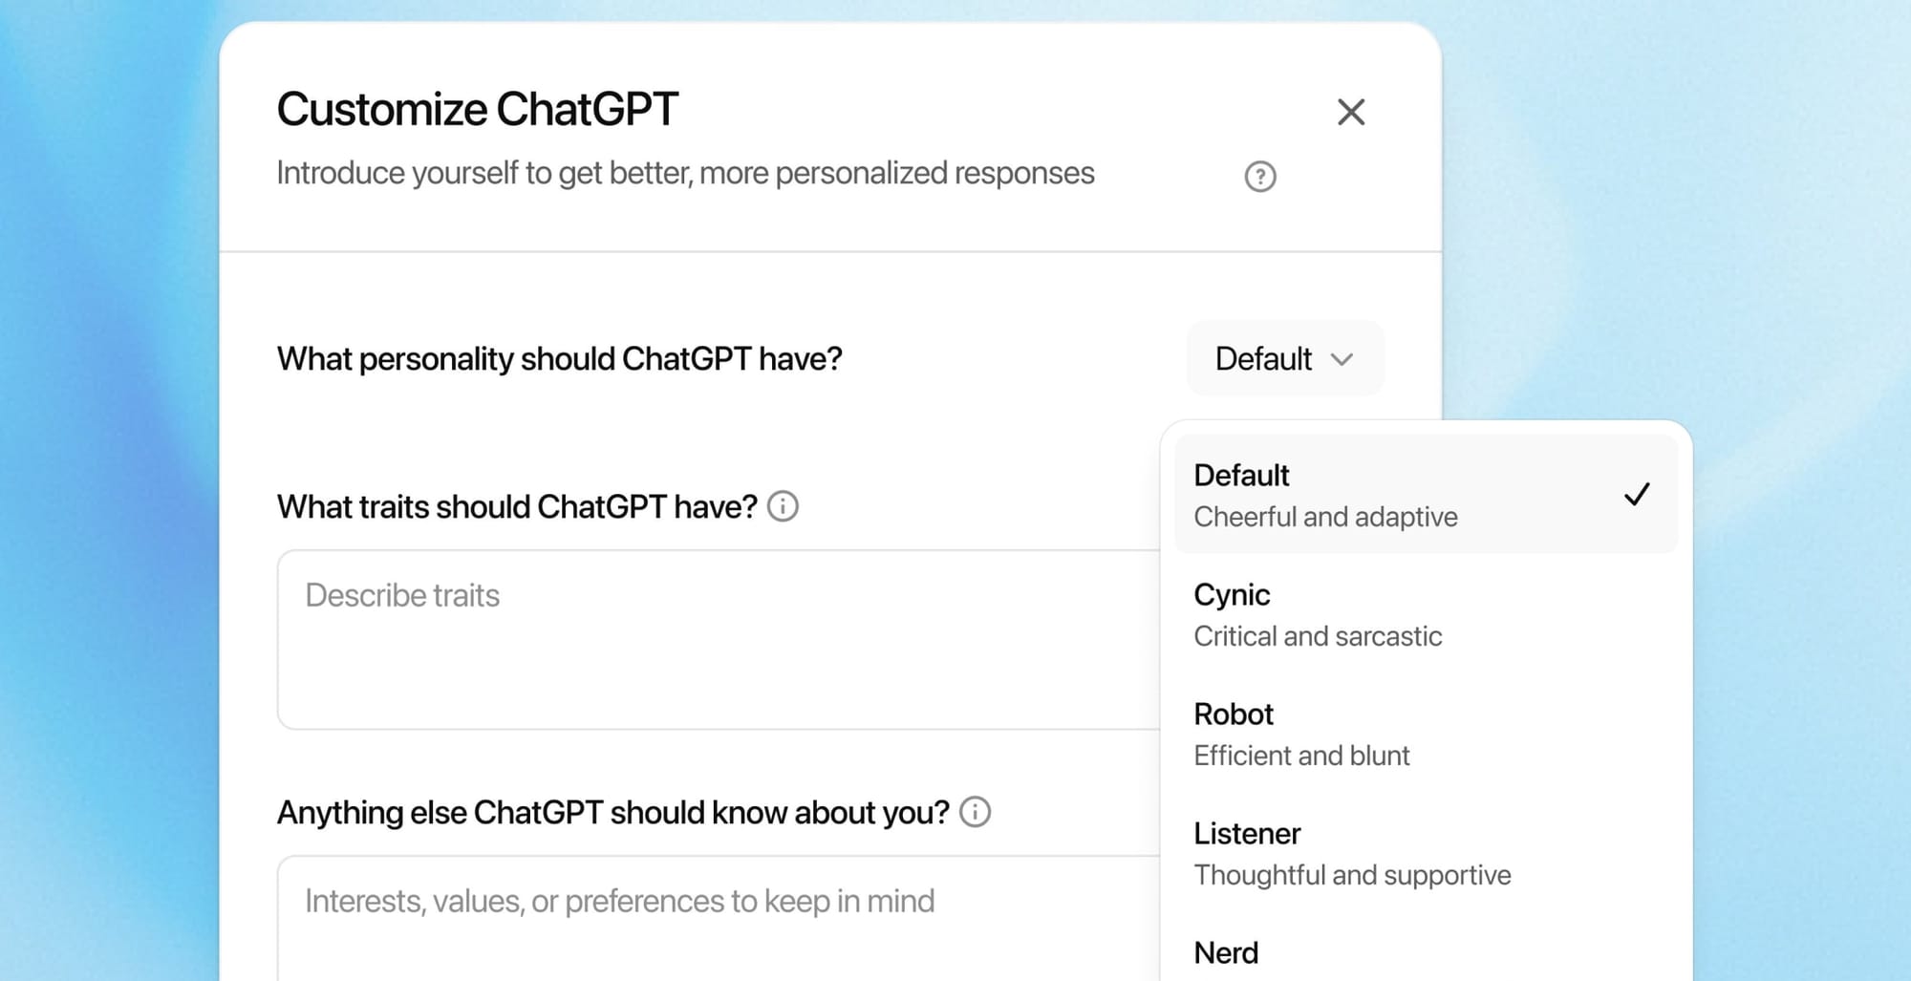Image resolution: width=1911 pixels, height=981 pixels.
Task: Click the info icon beside 'Anything else' question
Action: click(x=976, y=812)
